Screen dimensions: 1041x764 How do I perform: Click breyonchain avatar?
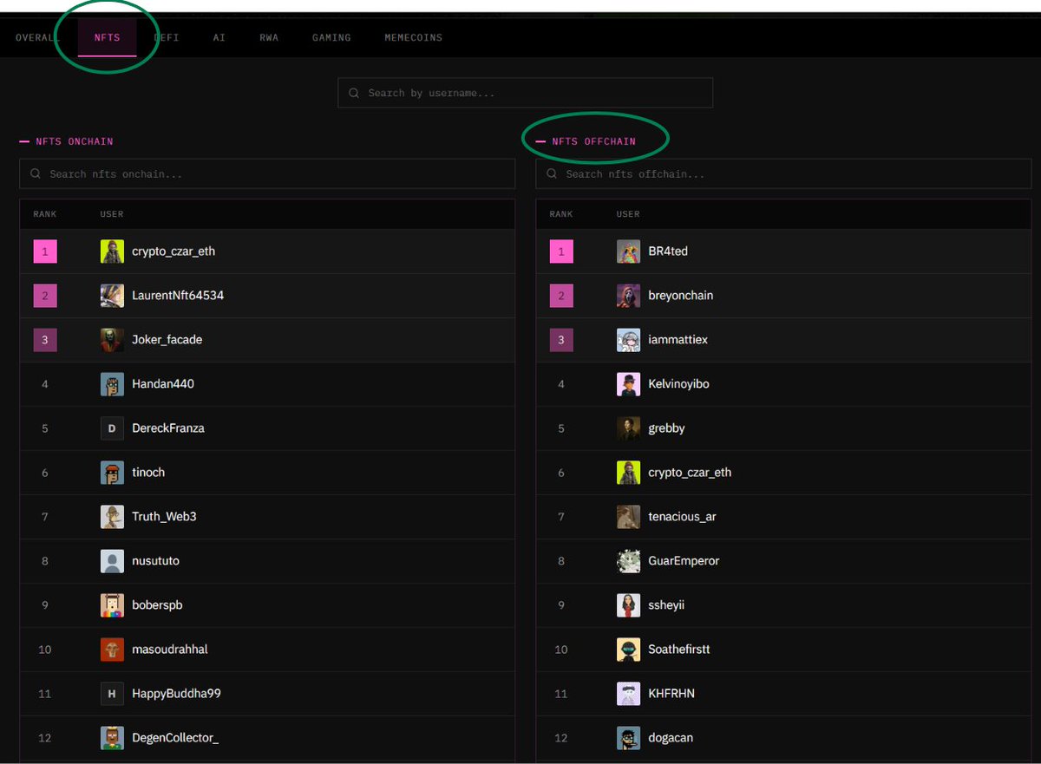click(x=628, y=296)
